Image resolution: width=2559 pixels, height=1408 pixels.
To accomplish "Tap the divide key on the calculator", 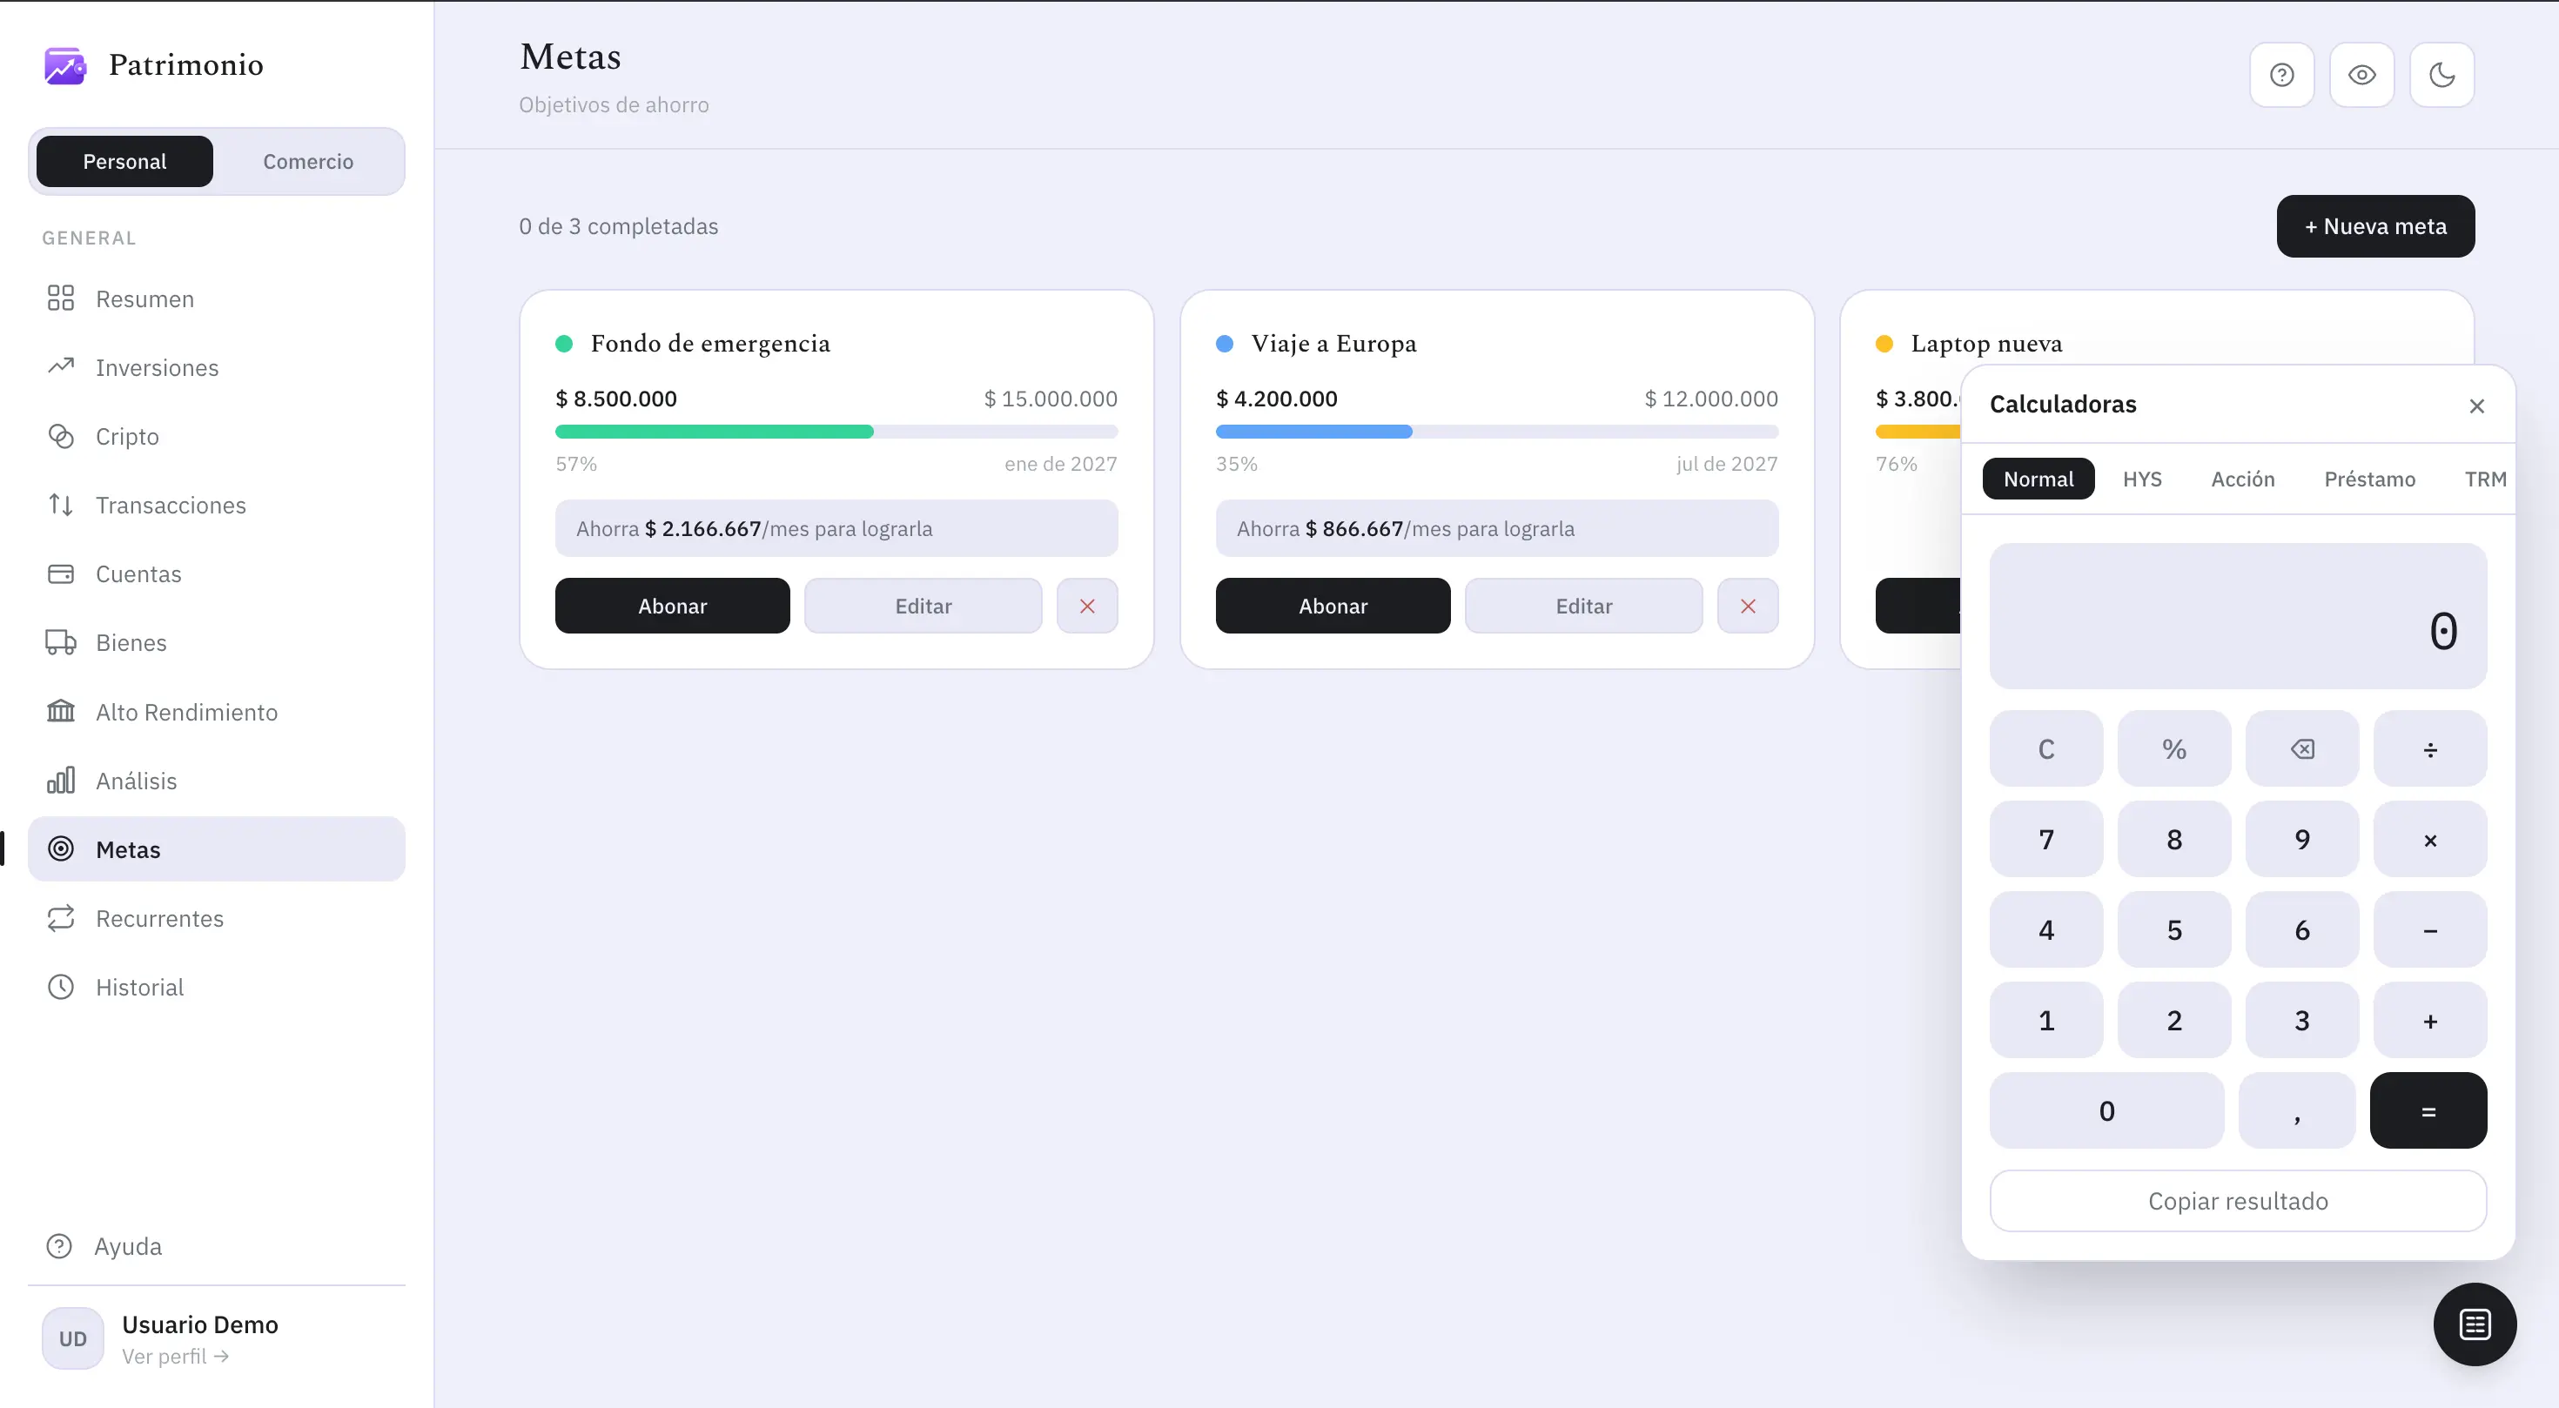I will click(x=2430, y=748).
